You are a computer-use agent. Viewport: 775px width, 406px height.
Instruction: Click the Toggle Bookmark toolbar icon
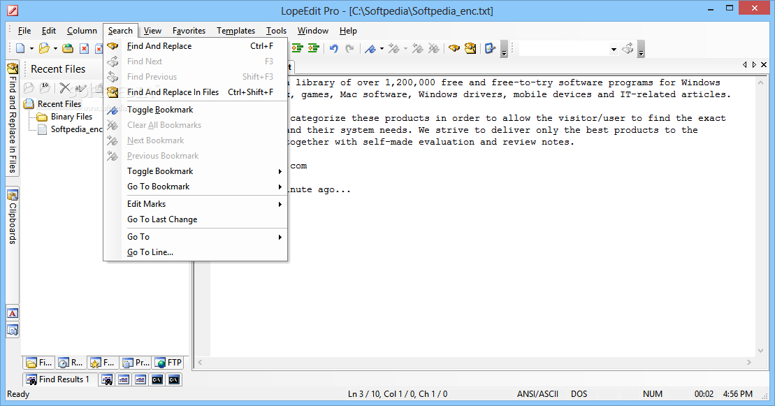(370, 48)
